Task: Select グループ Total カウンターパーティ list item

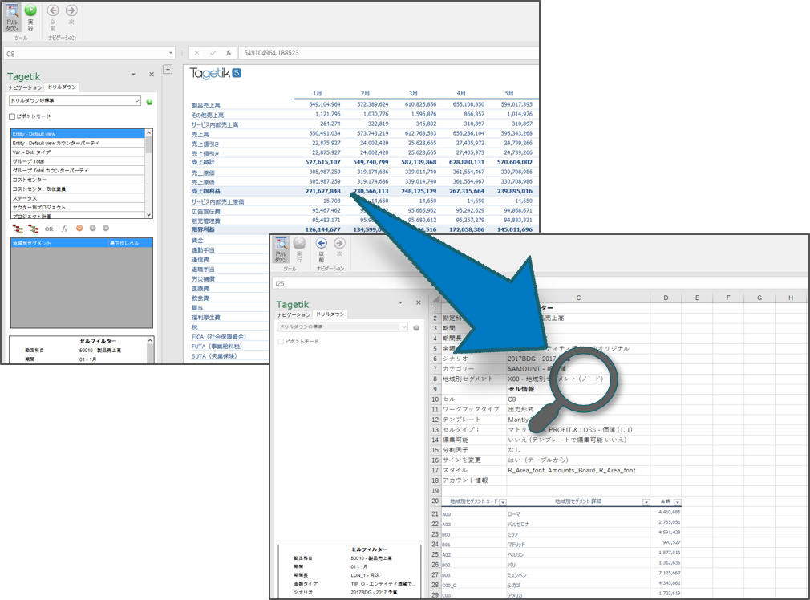Action: tap(78, 171)
